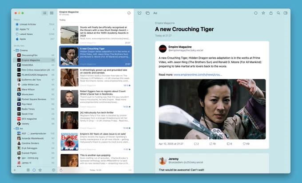
Task: Click the replies count icon showing 2
Action: point(196,144)
